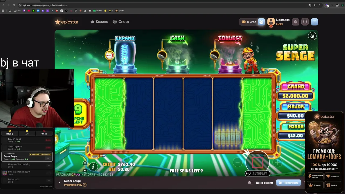Click Моментальный депозит promo tile

[315, 176]
